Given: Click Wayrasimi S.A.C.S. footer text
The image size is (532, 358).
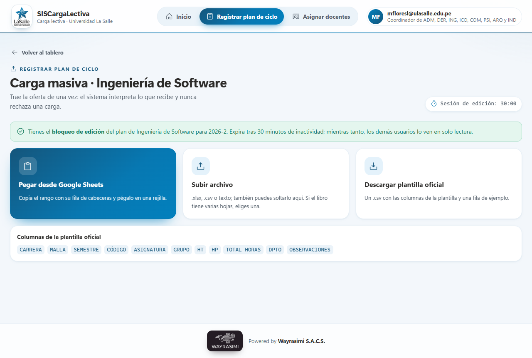Looking at the screenshot, I should 301,341.
